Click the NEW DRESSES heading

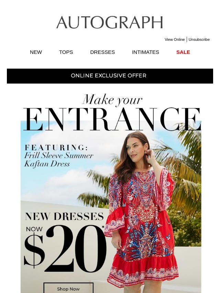64,216
